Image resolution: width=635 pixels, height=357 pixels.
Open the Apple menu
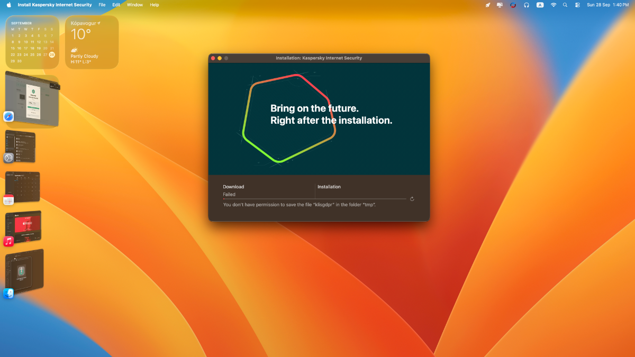tap(8, 5)
